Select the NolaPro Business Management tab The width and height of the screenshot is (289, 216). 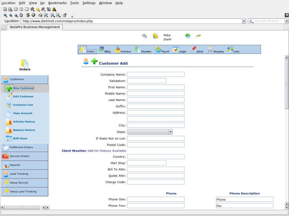(35, 27)
